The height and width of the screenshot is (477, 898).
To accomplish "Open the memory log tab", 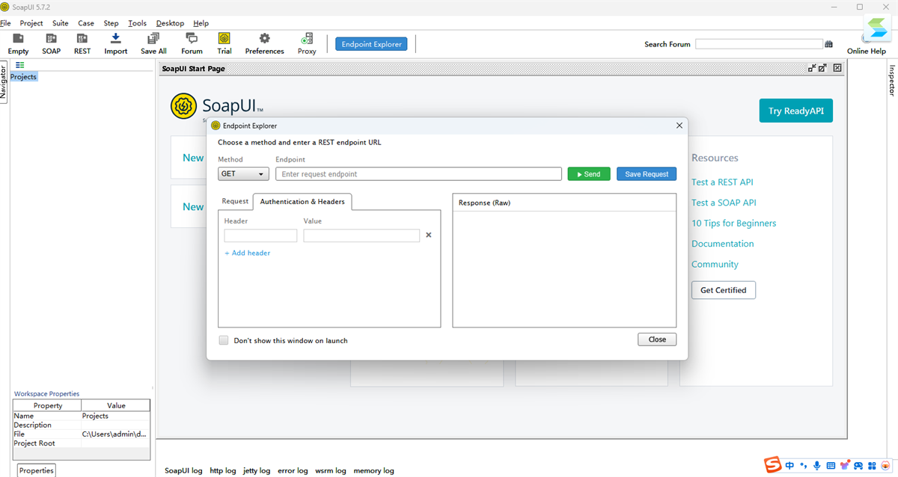I will point(373,471).
